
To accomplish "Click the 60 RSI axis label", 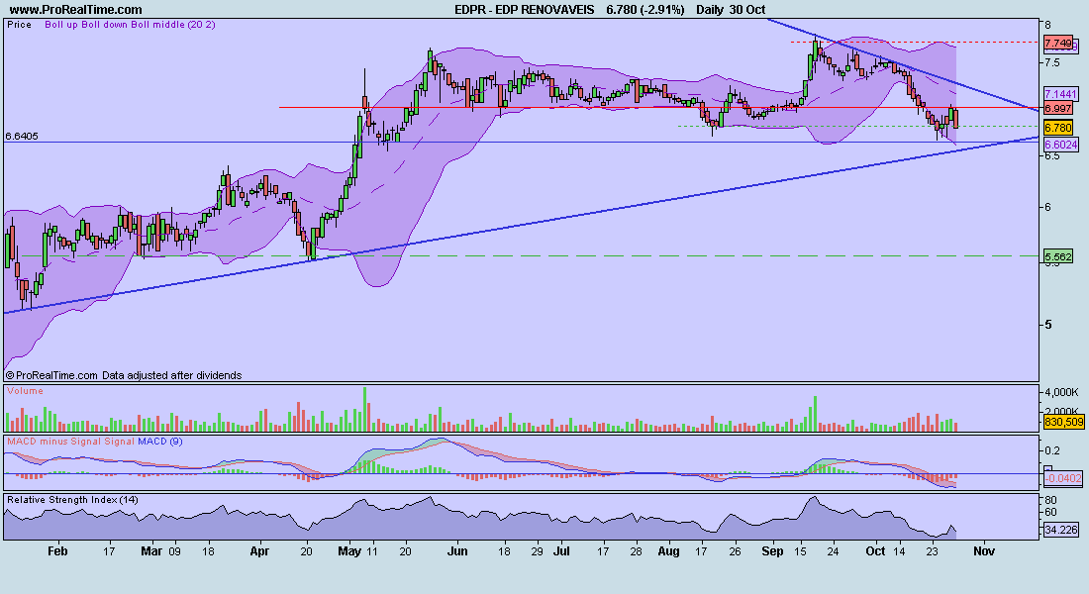I will click(x=1050, y=513).
